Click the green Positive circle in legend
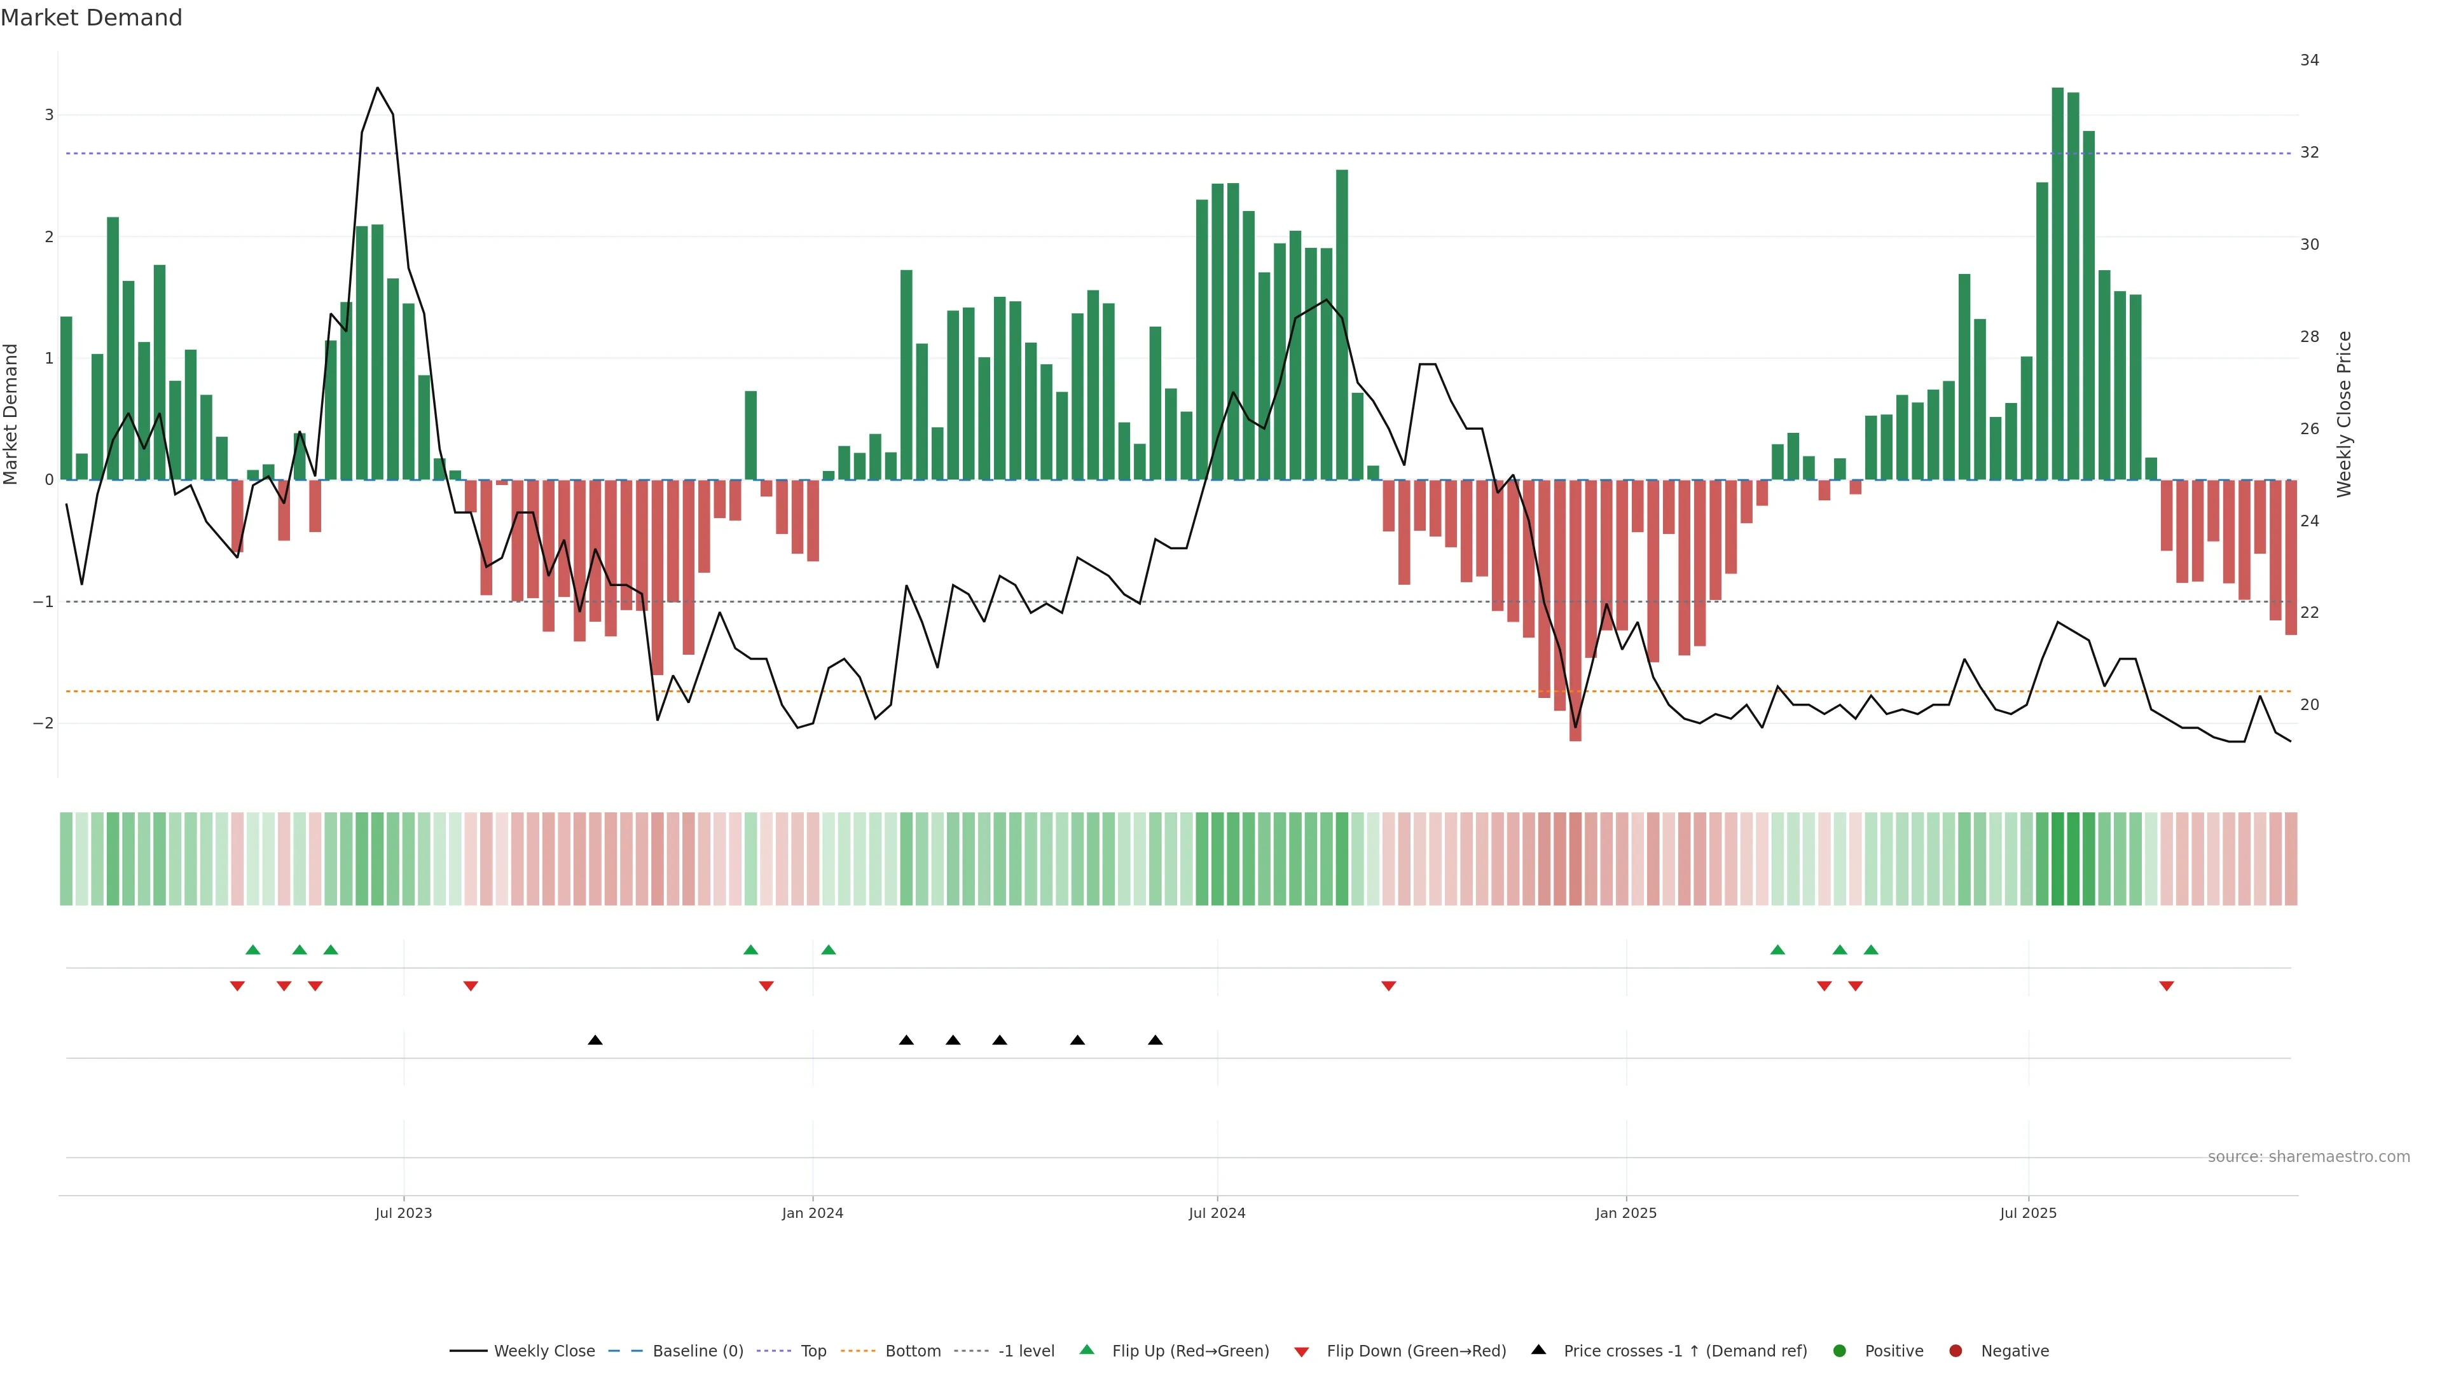Image resolution: width=2442 pixels, height=1373 pixels. coord(1840,1350)
